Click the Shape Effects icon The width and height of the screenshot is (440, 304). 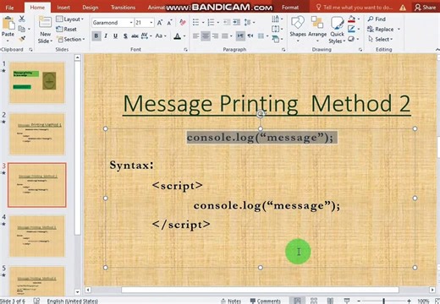351,39
